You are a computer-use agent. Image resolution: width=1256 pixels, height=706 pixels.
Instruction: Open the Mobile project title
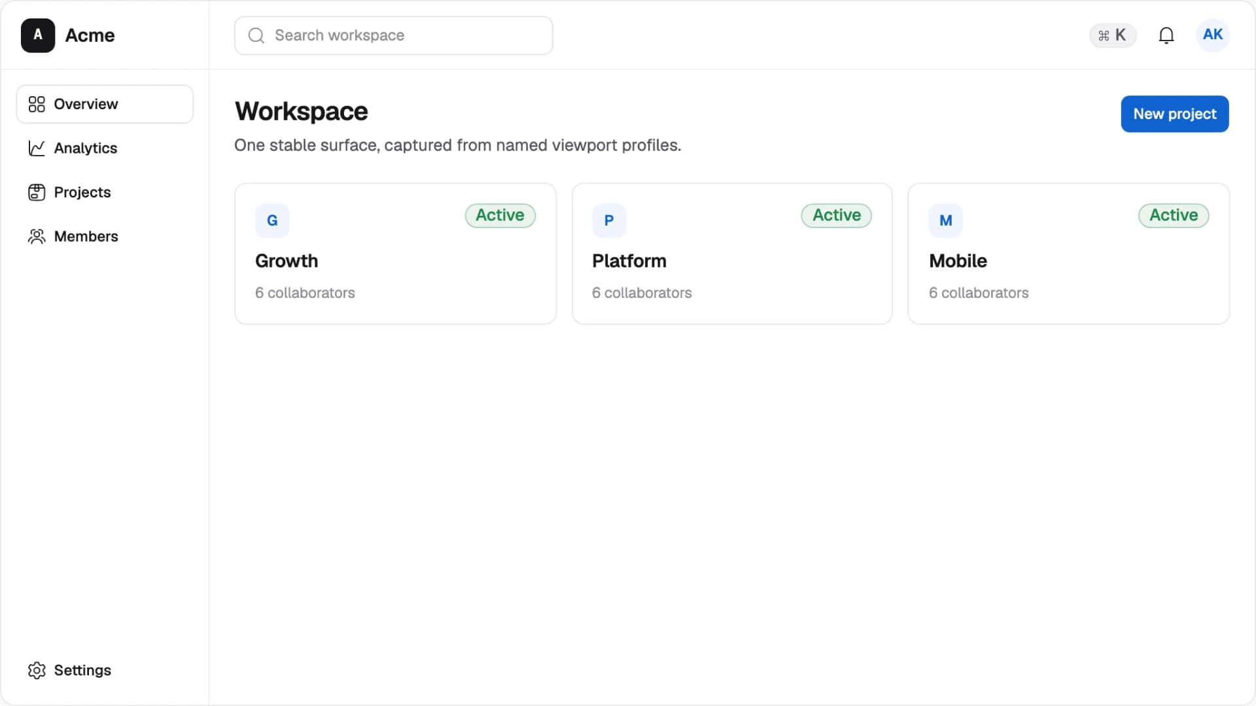pos(958,261)
